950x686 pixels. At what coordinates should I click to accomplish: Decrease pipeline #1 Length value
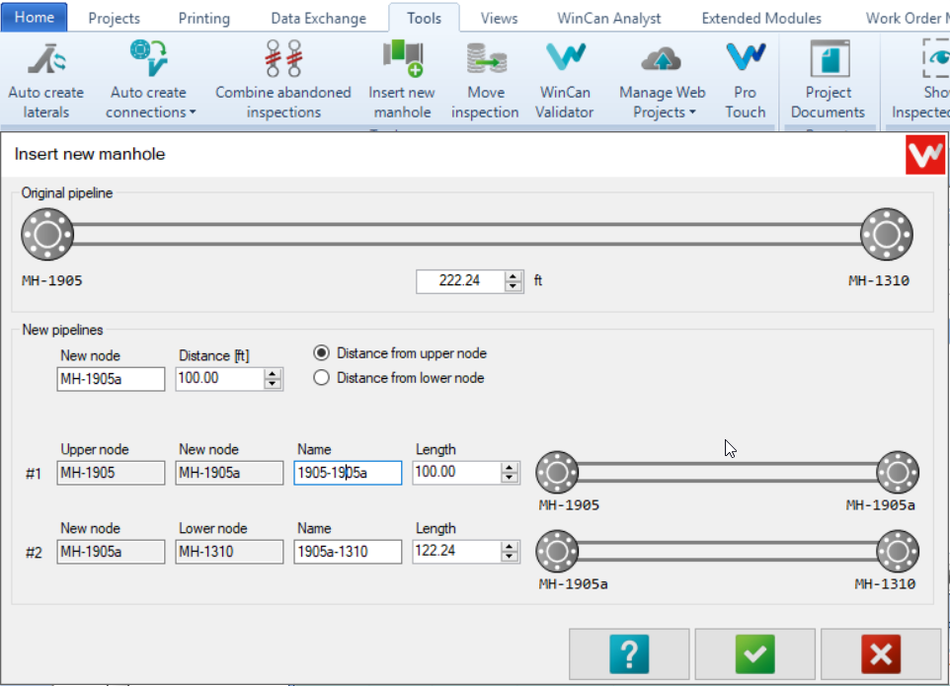pyautogui.click(x=510, y=478)
